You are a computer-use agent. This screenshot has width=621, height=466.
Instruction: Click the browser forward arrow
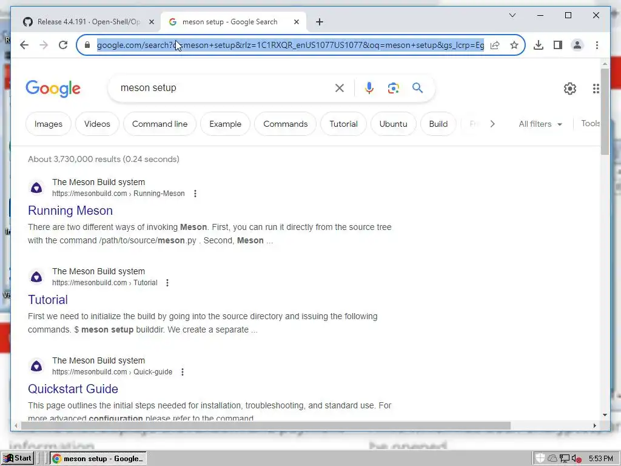(x=44, y=45)
